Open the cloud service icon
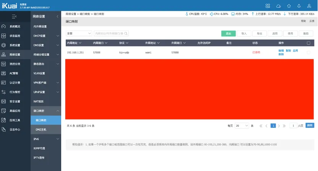318x171 pixels. pos(279,6)
